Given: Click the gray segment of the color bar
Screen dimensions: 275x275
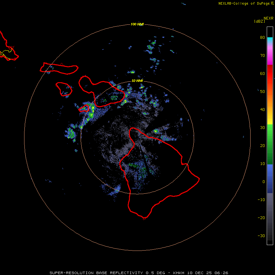Looking at the screenshot, I should (270, 217).
